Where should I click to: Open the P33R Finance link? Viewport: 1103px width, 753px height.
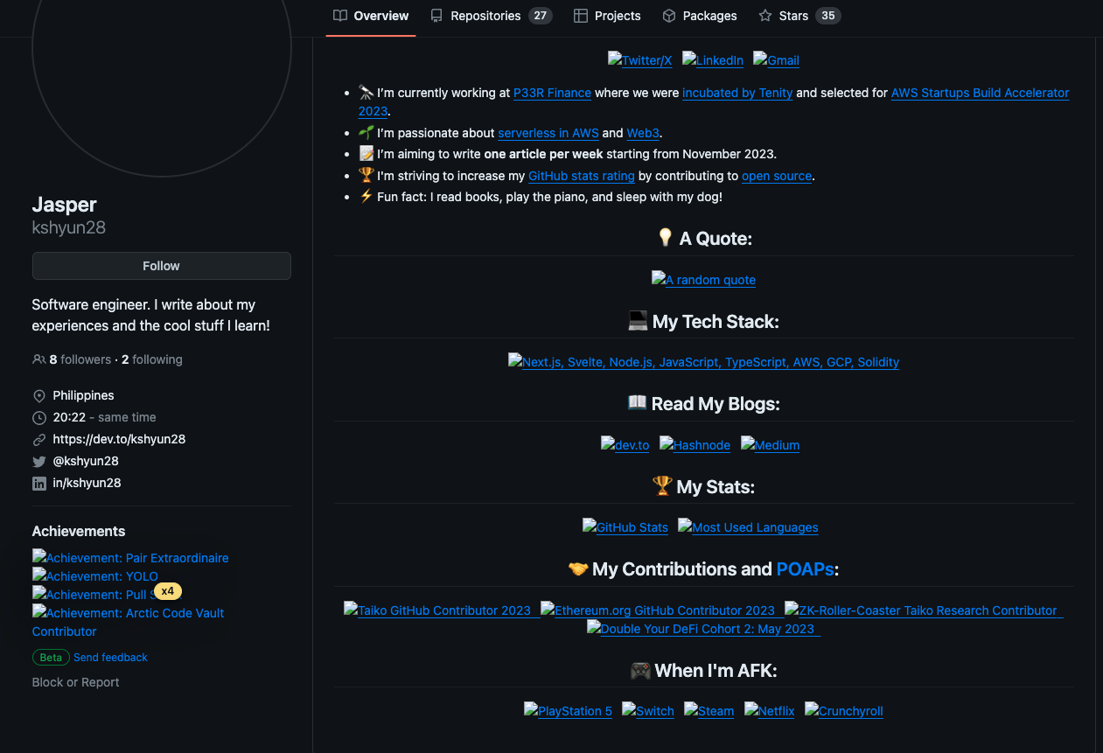551,93
